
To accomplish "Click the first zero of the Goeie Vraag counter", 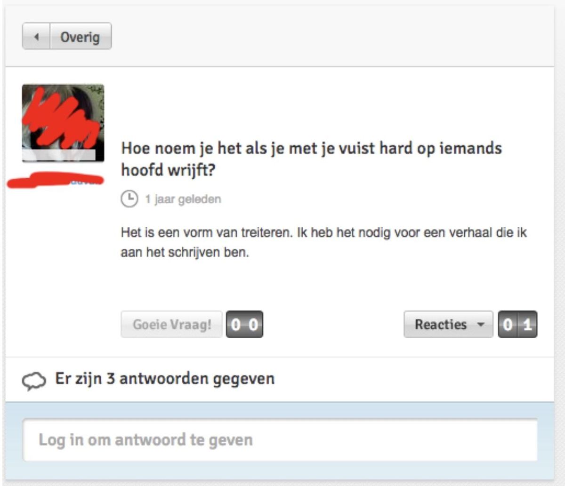I will click(x=236, y=324).
